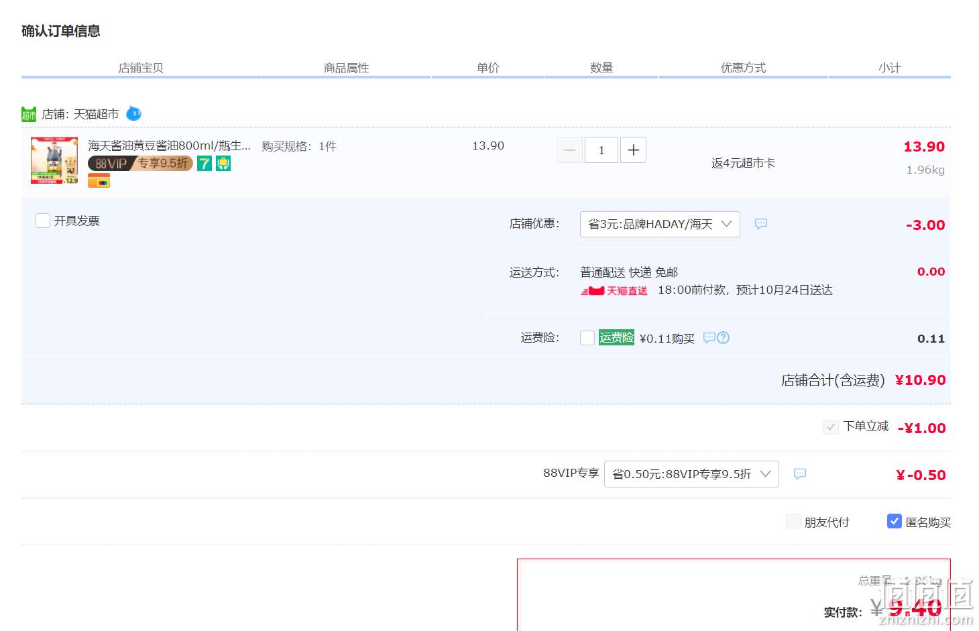This screenshot has width=979, height=631.
Task: Click the red subtotal 13.90
Action: (x=924, y=147)
